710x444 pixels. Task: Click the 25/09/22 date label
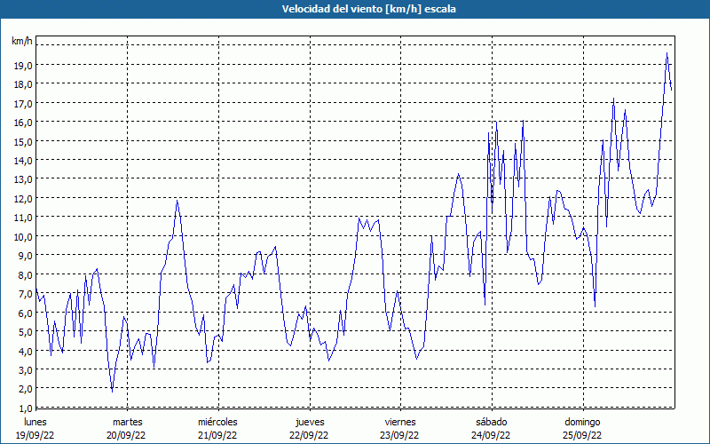point(582,435)
